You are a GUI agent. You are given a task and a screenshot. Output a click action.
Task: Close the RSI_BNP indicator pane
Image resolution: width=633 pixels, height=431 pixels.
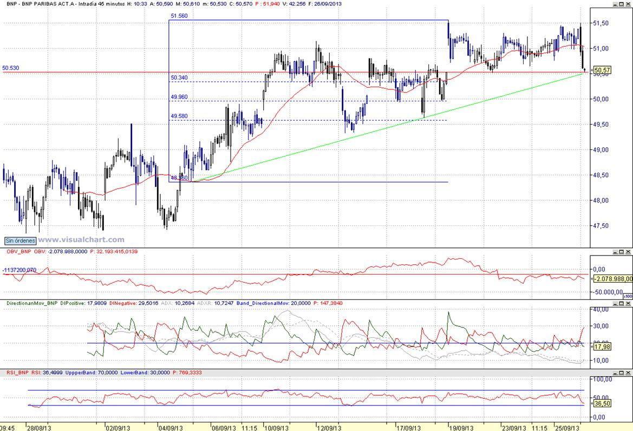tap(628, 373)
